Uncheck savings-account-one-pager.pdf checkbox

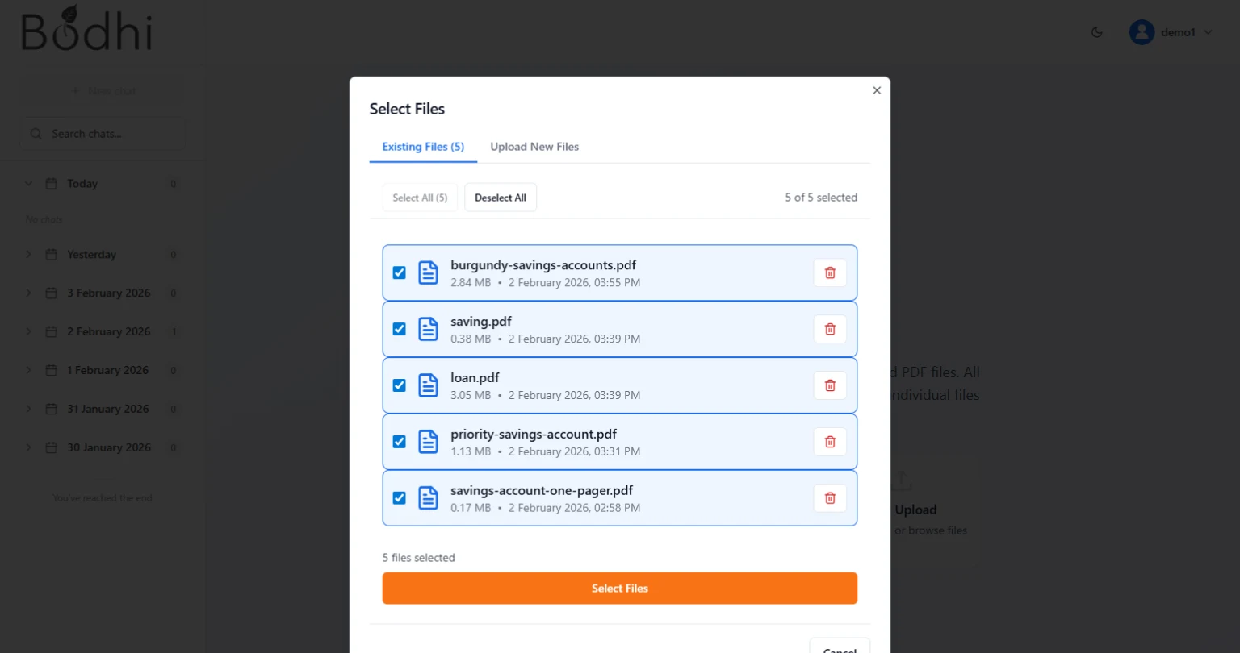[x=399, y=498]
